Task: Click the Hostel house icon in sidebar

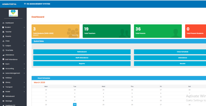Action: coord(3,92)
